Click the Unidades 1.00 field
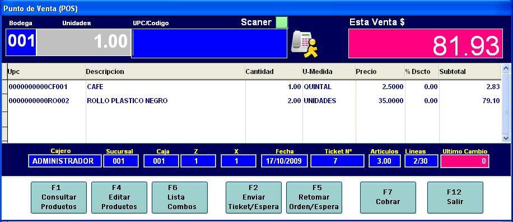Image resolution: width=513 pixels, height=222 pixels. click(84, 42)
